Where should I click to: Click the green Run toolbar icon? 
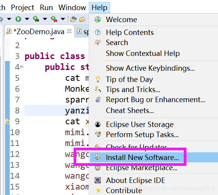pos(18,19)
